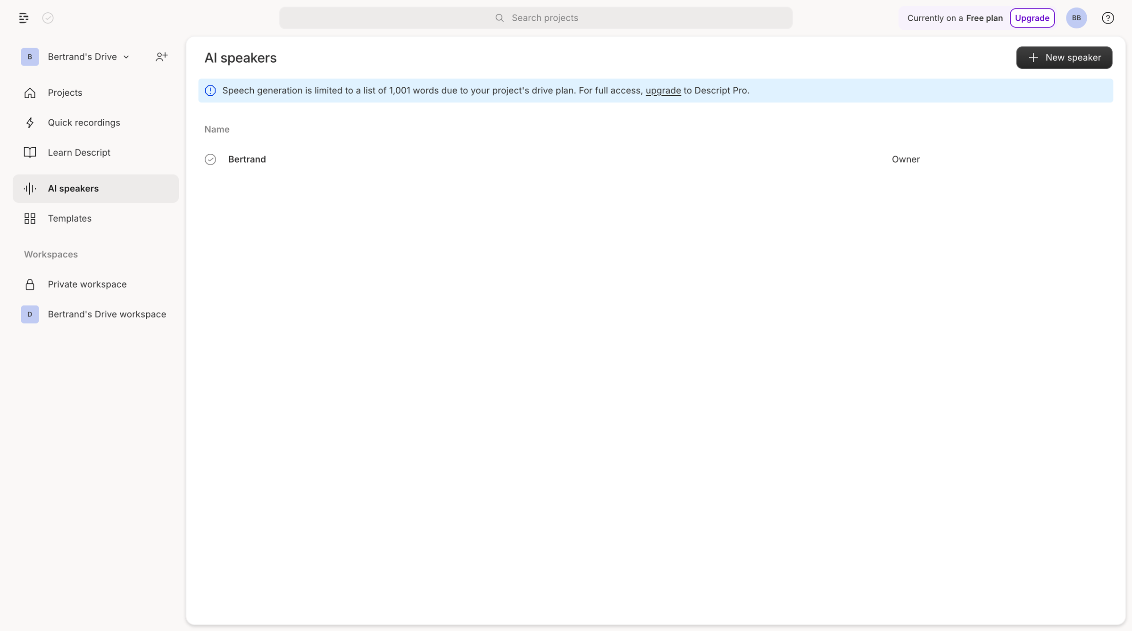
Task: Click the Free plan label
Action: click(984, 18)
